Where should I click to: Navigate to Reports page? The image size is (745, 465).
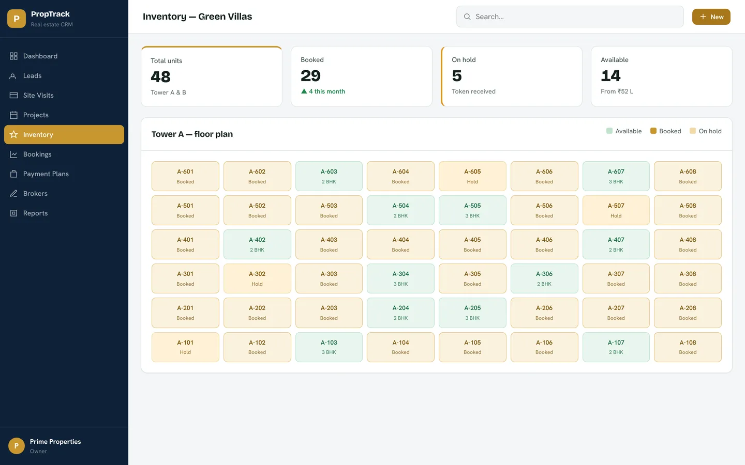(x=64, y=213)
